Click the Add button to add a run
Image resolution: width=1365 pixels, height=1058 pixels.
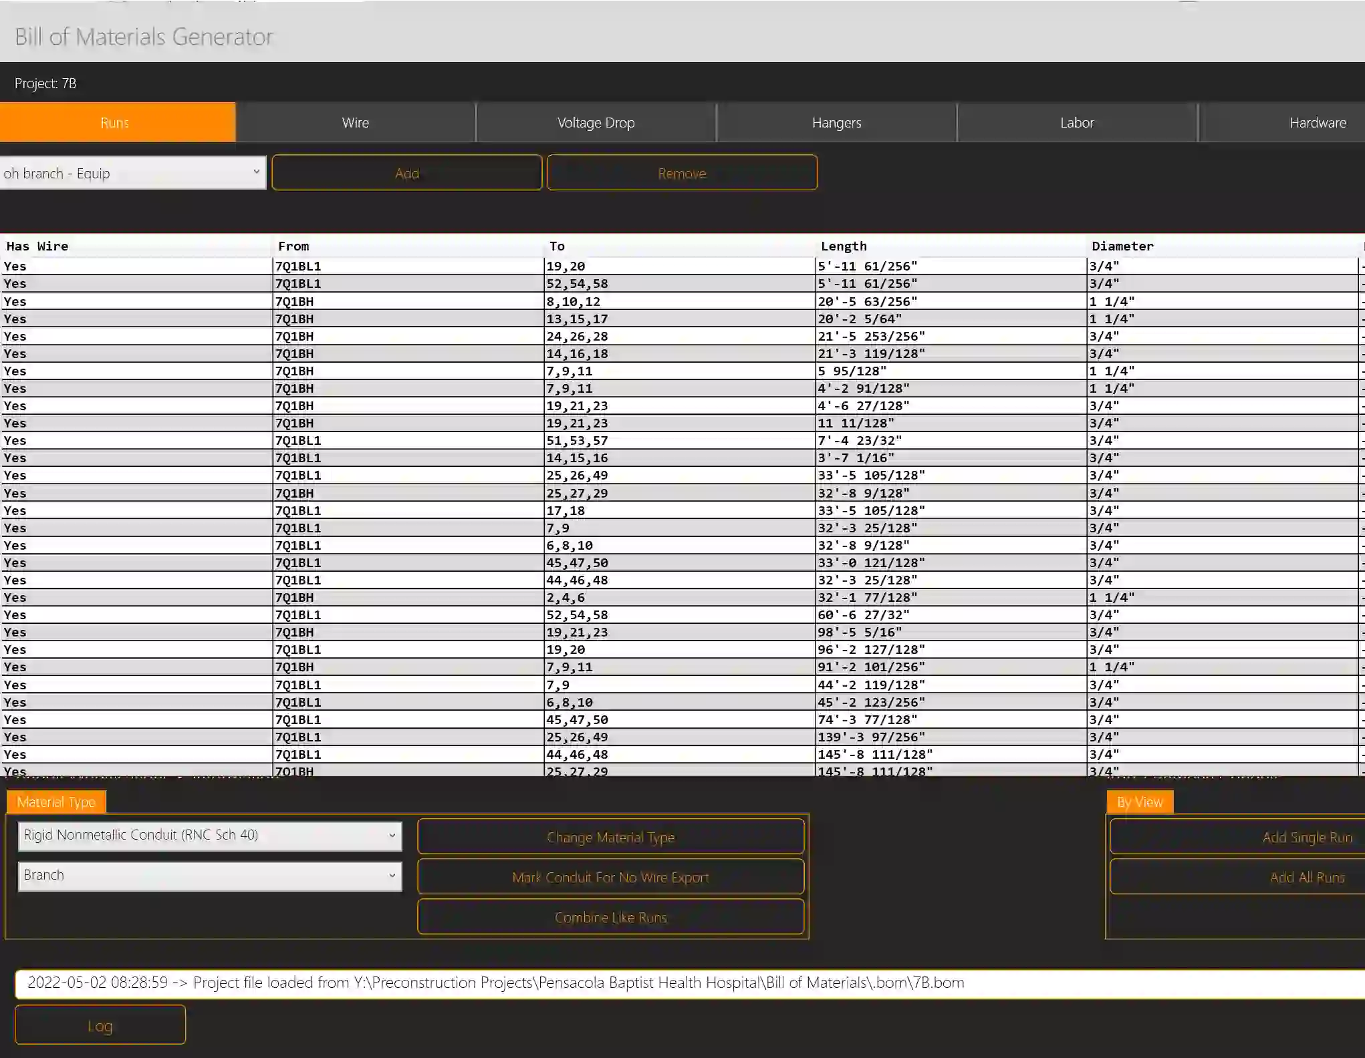pos(406,172)
